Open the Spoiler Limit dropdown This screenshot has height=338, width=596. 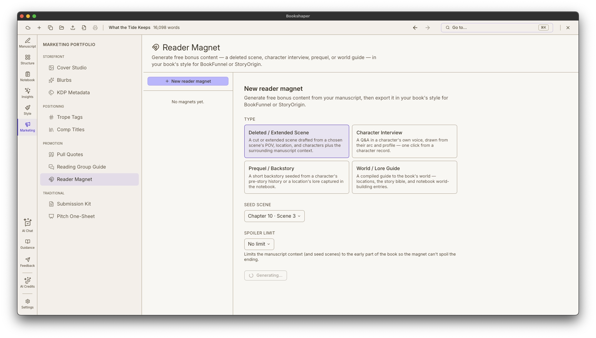[x=259, y=244]
